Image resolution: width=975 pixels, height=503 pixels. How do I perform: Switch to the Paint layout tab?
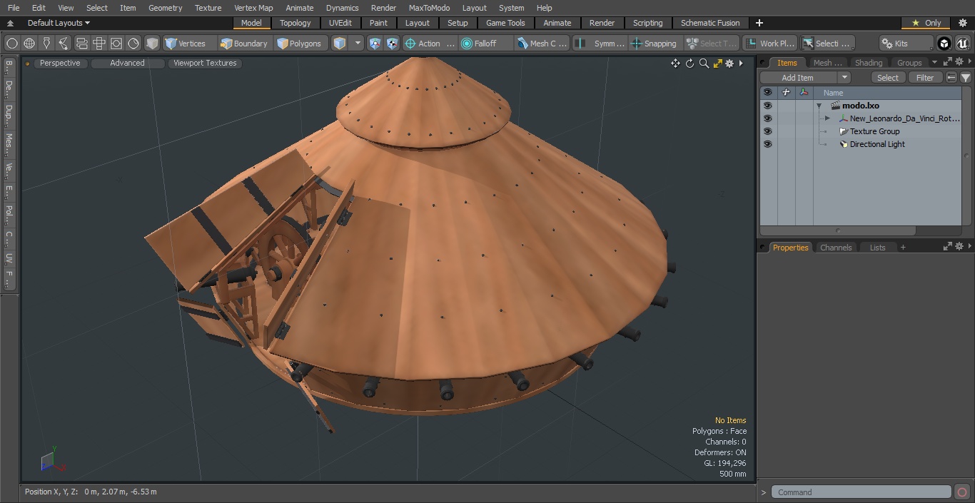(x=378, y=23)
